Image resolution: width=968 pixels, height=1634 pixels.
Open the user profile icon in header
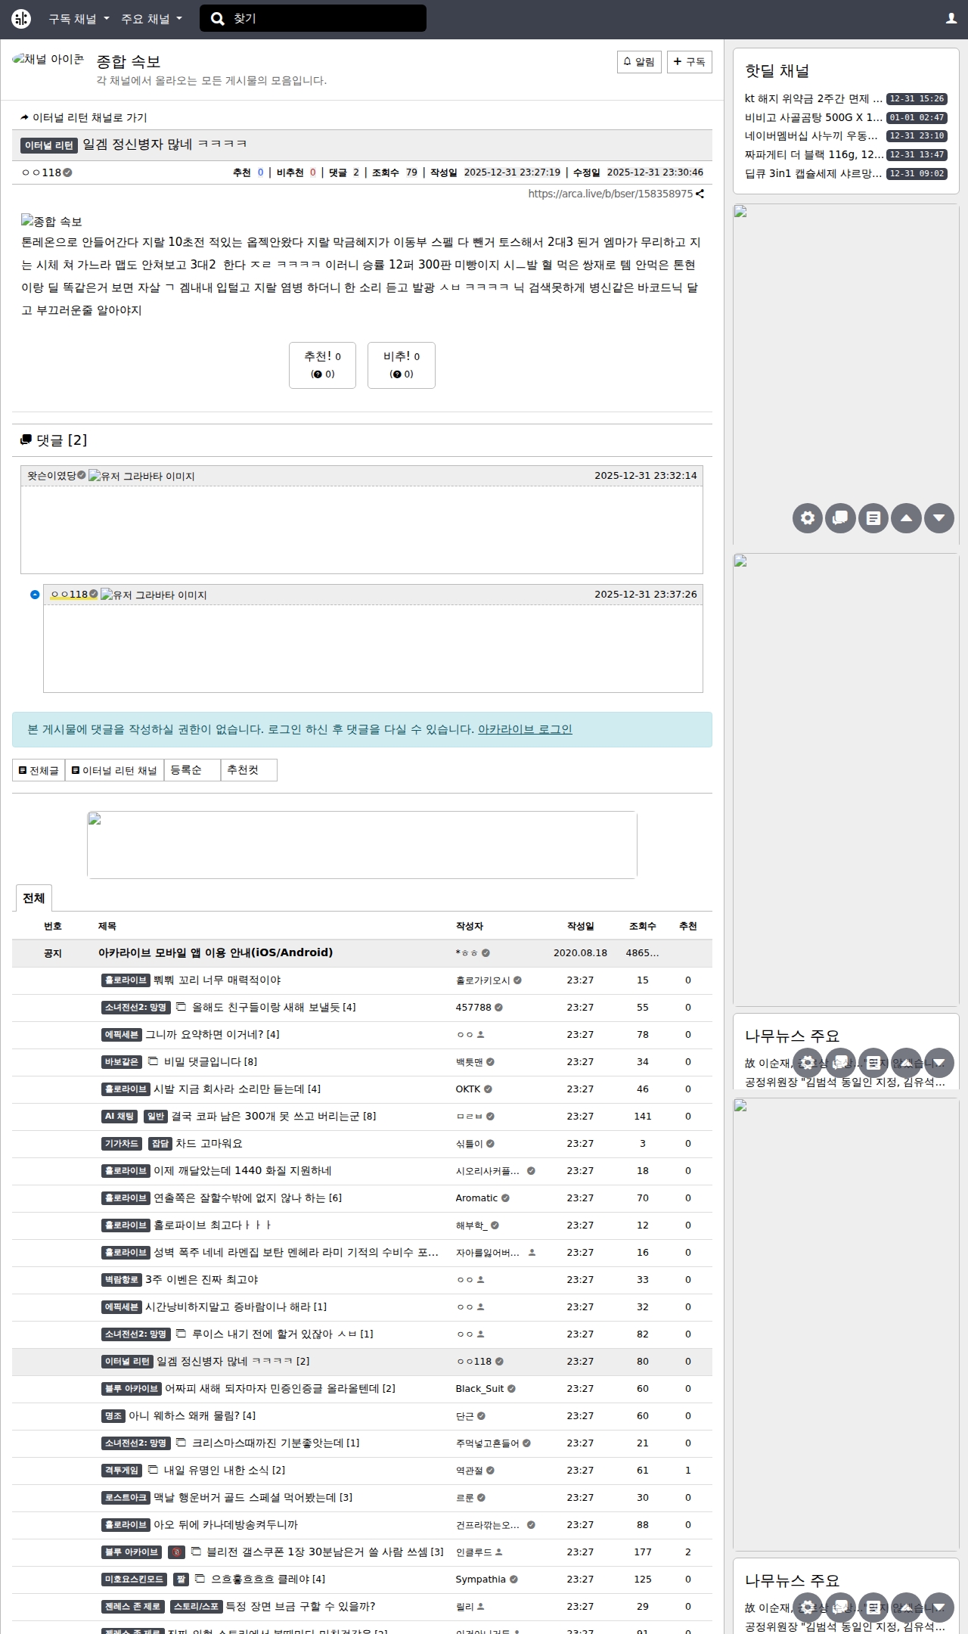pyautogui.click(x=951, y=19)
